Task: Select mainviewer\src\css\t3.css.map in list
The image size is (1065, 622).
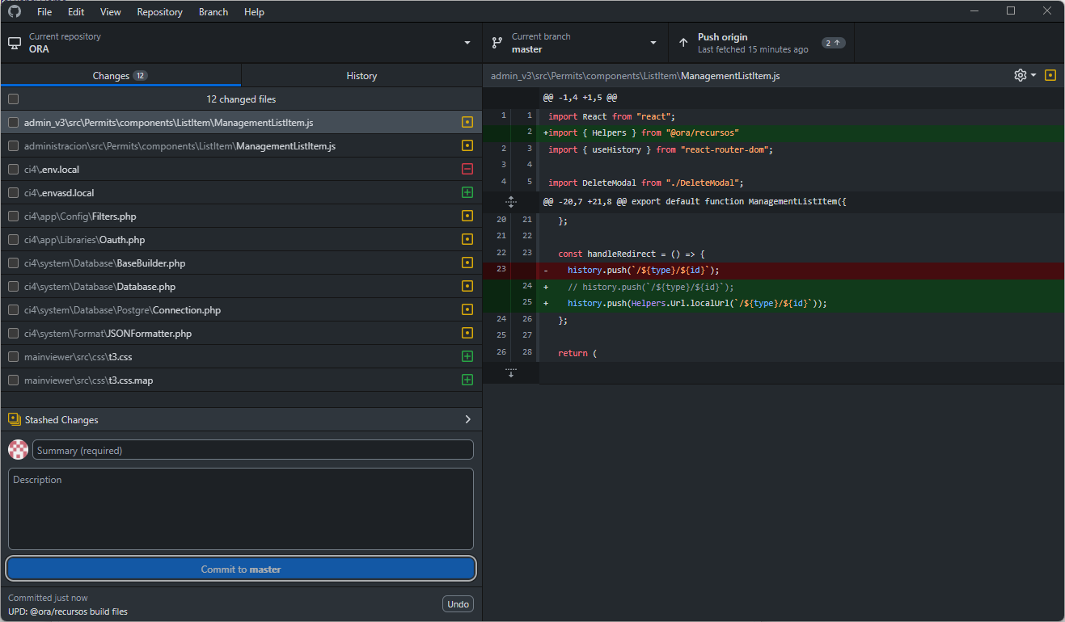Action: [241, 380]
